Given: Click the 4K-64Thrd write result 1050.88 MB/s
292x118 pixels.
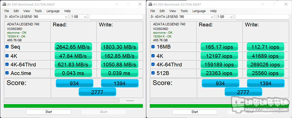Looking at the screenshot, I should click(119, 64).
